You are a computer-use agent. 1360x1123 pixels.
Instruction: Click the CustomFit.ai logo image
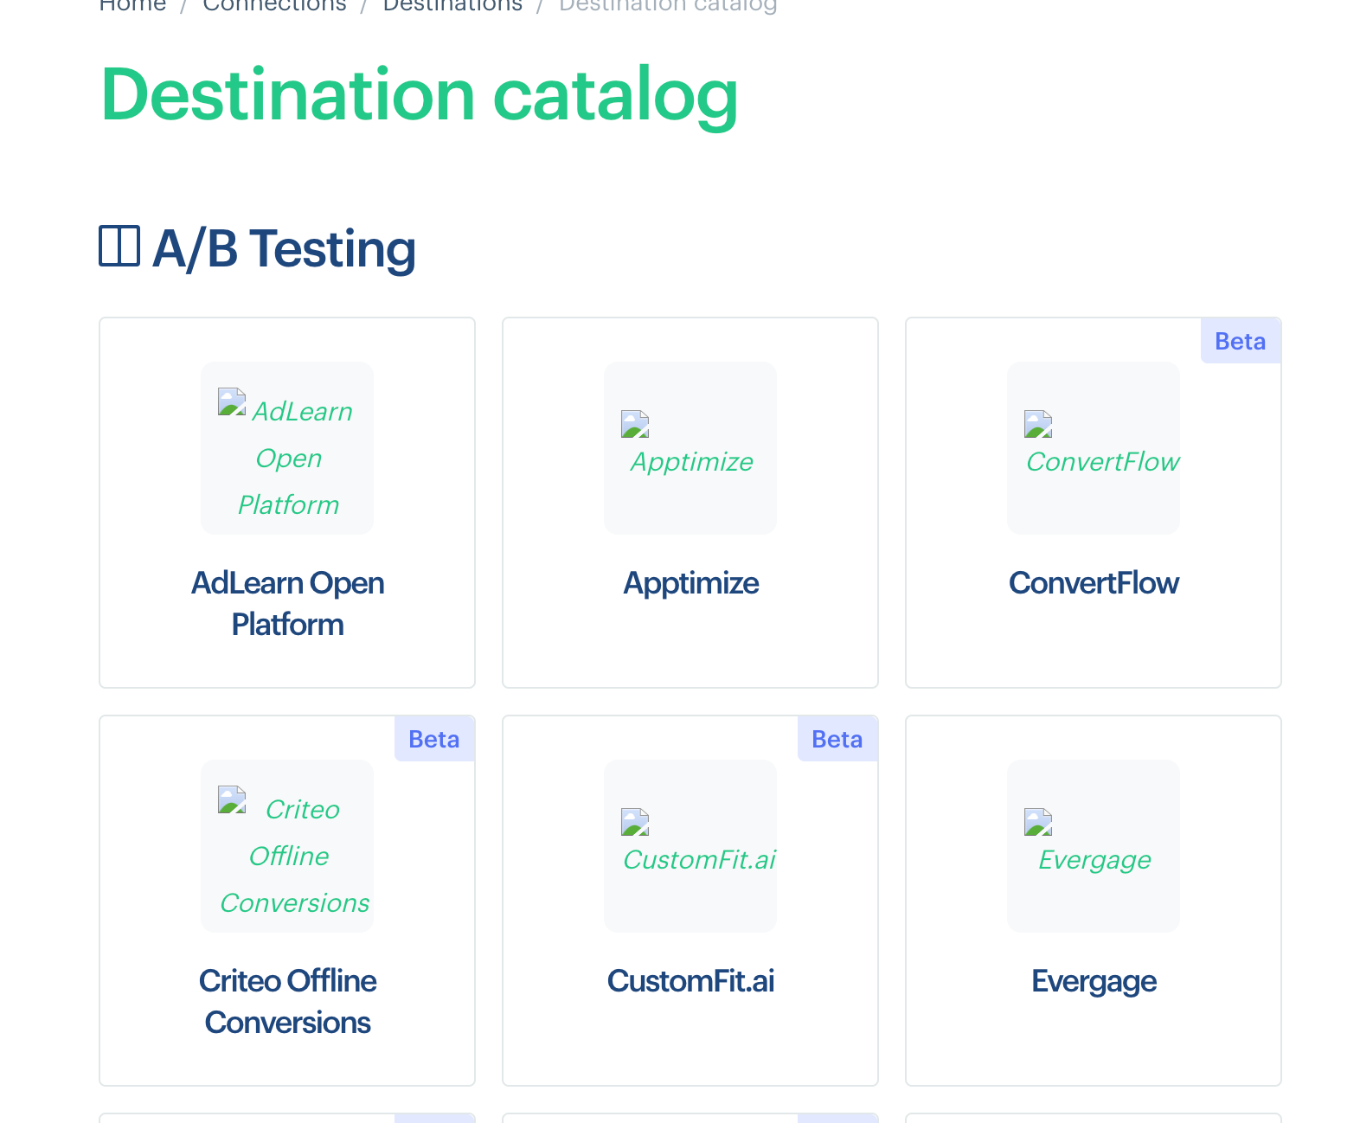(x=690, y=846)
